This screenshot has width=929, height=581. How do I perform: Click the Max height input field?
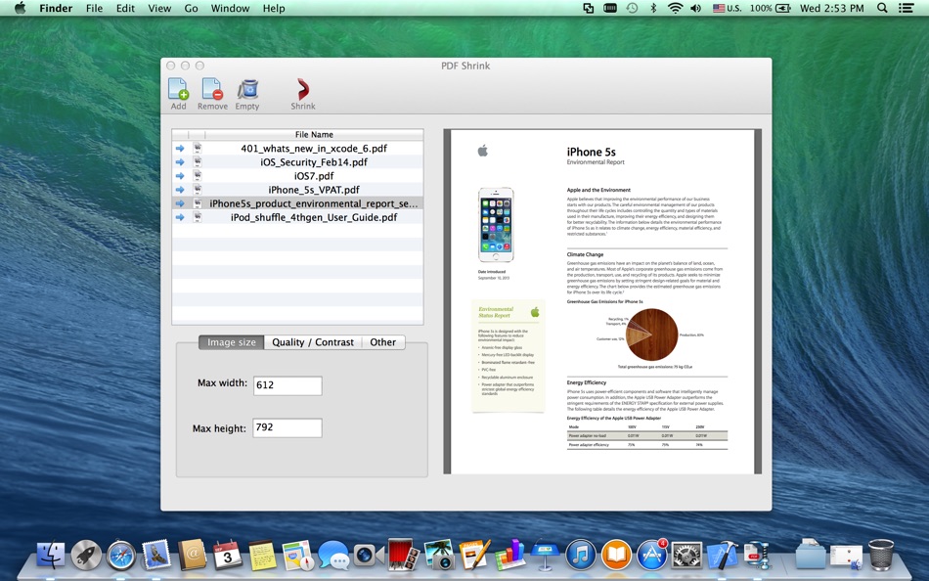tap(288, 427)
